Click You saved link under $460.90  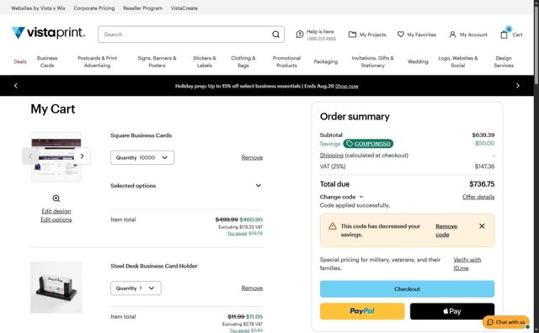pyautogui.click(x=237, y=234)
